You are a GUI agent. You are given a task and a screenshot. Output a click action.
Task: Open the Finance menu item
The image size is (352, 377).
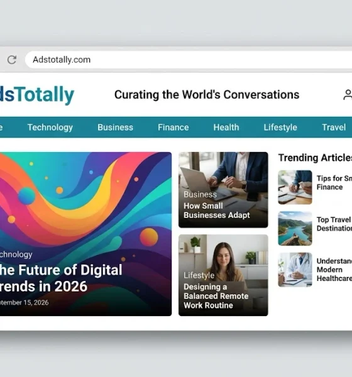point(173,127)
